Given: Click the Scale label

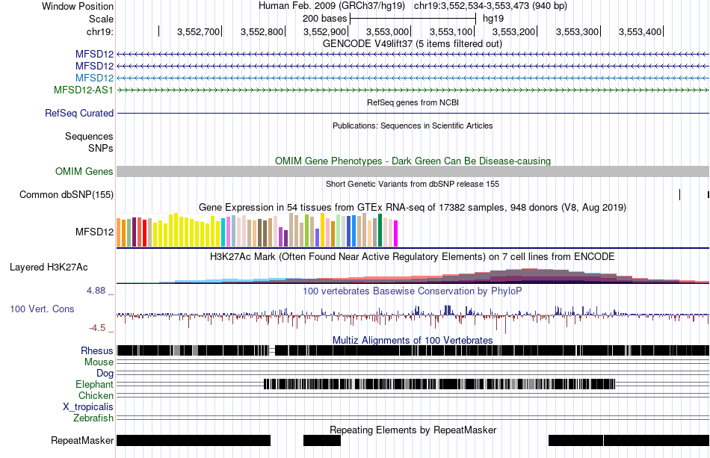Looking at the screenshot, I should 101,19.
